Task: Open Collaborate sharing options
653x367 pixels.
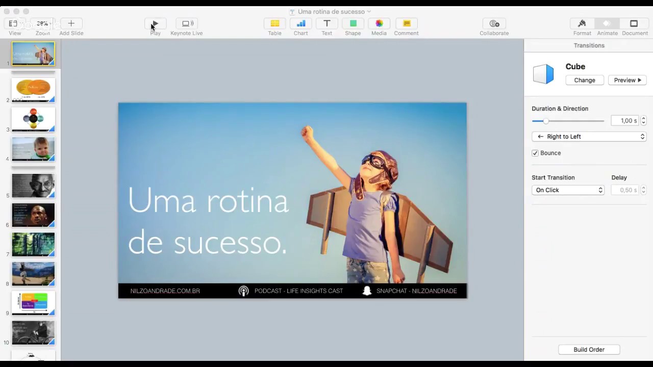Action: (494, 23)
